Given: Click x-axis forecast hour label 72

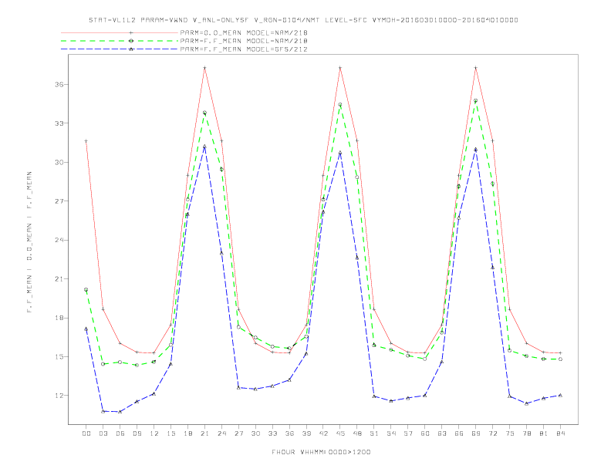Looking at the screenshot, I should pos(493,433).
